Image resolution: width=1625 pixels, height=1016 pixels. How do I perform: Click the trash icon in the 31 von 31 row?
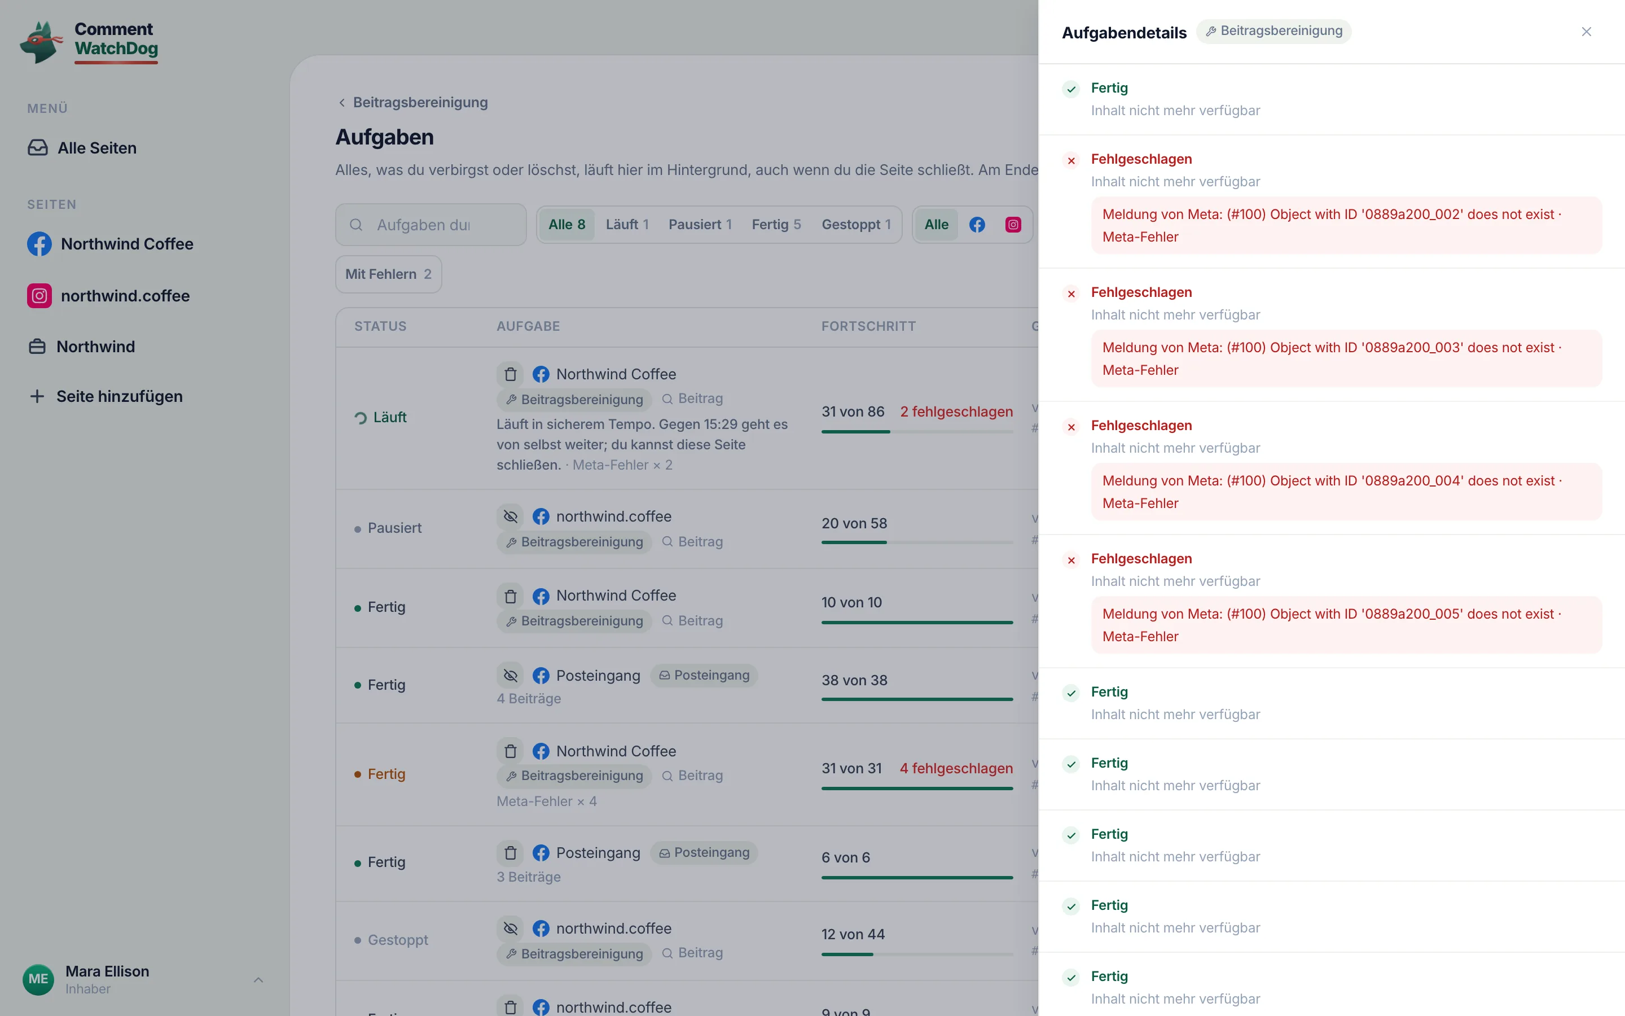point(510,751)
